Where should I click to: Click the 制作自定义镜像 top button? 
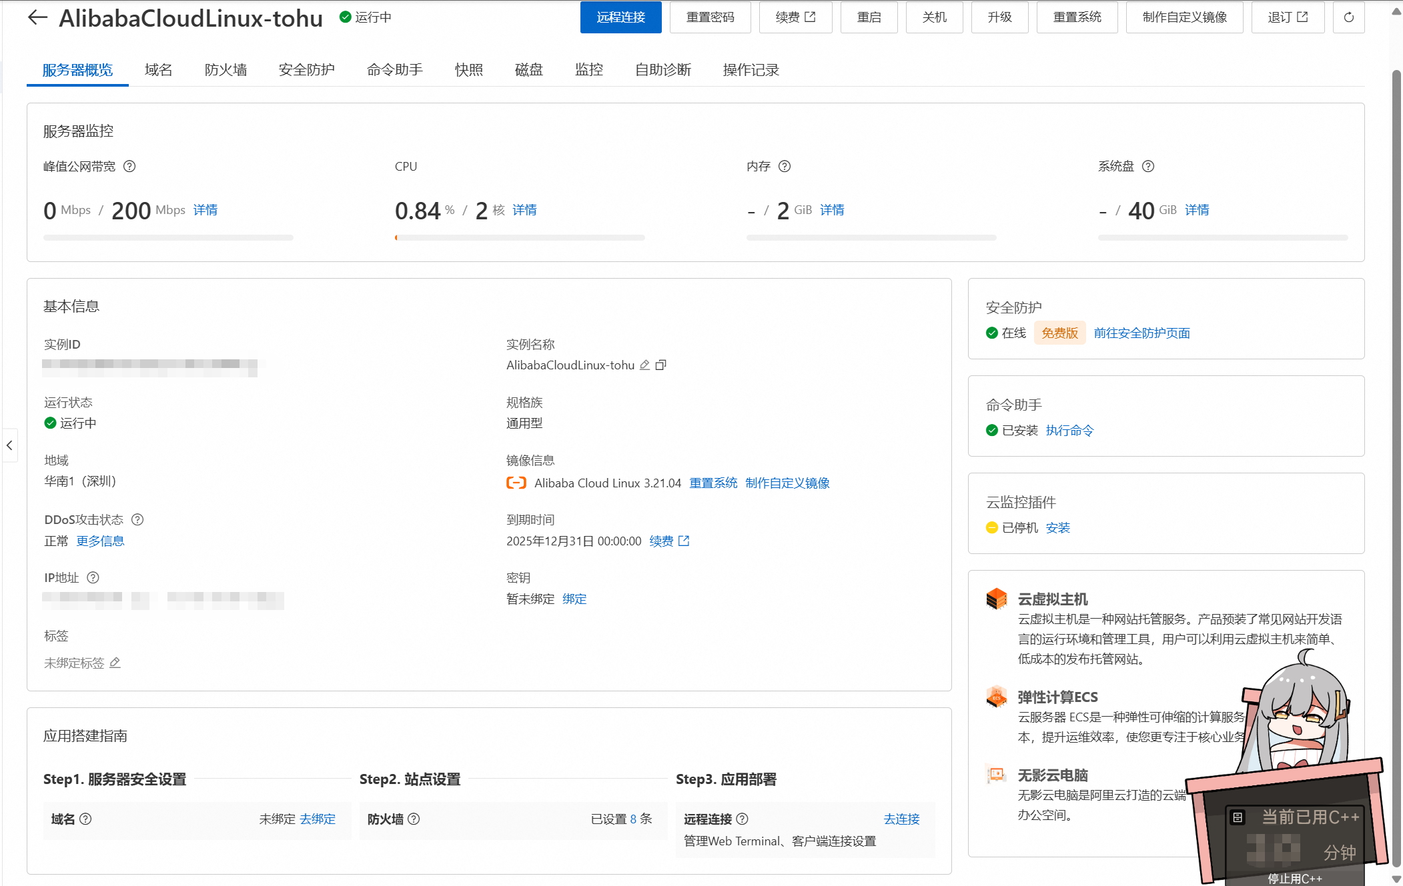coord(1185,17)
